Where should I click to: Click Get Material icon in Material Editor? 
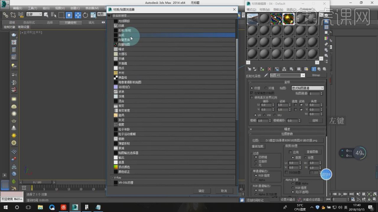(x=249, y=69)
